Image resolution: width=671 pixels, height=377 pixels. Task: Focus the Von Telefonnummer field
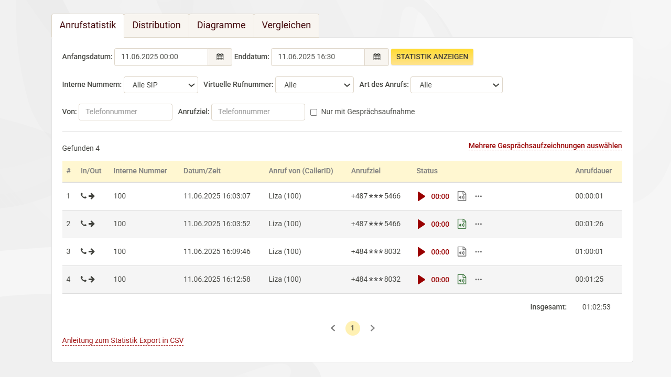coord(125,112)
